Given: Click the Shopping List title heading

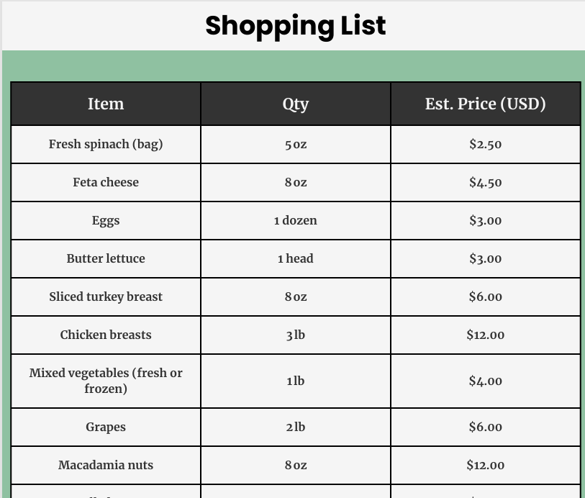Looking at the screenshot, I should pos(295,26).
